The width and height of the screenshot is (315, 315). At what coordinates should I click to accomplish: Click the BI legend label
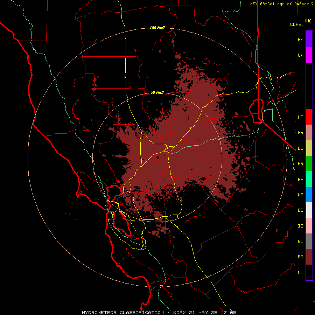(300, 257)
